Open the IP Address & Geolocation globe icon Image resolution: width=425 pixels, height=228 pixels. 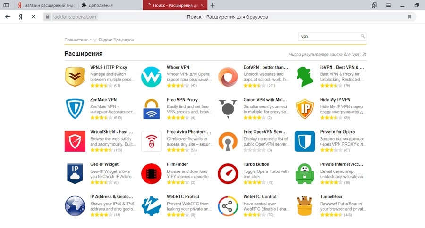pos(75,206)
